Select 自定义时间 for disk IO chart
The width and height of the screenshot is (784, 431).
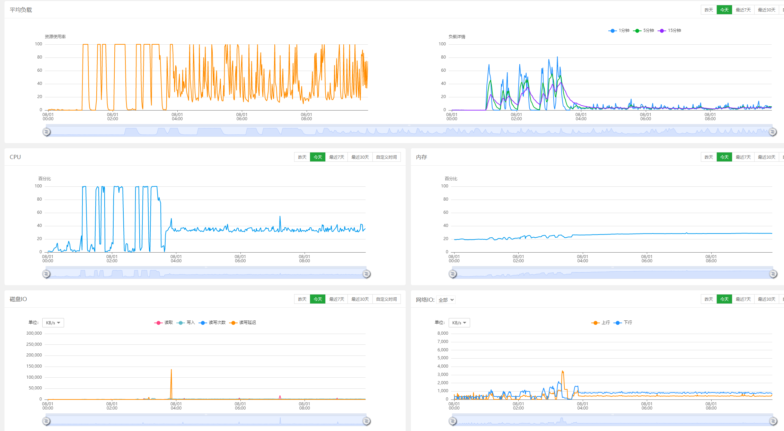[x=386, y=299]
